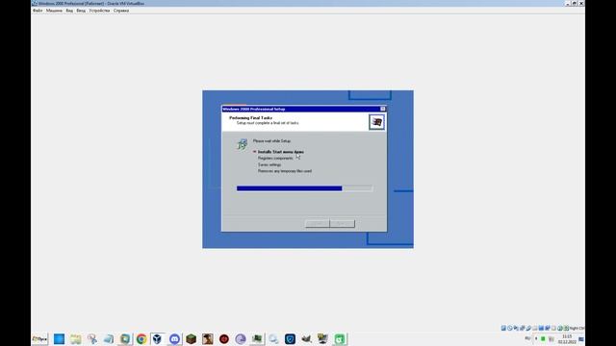616x346 pixels.
Task: Open the blue notepad-like taskbar icon
Action: coord(109,338)
